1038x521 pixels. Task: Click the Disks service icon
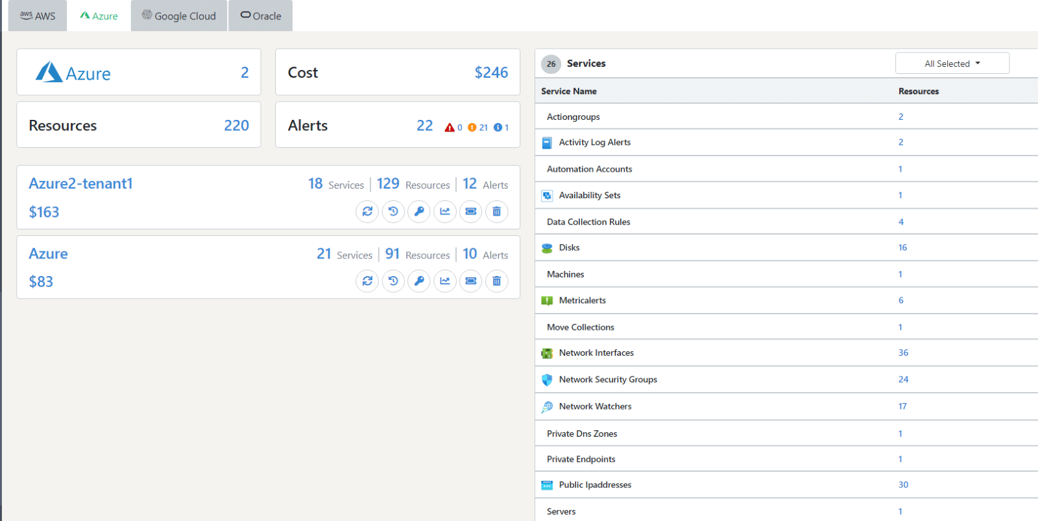[547, 248]
